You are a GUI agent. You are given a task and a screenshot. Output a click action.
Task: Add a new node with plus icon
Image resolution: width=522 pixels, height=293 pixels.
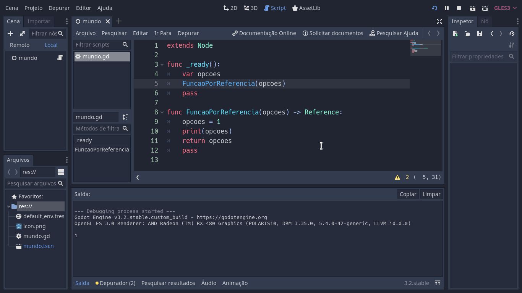pyautogui.click(x=10, y=34)
